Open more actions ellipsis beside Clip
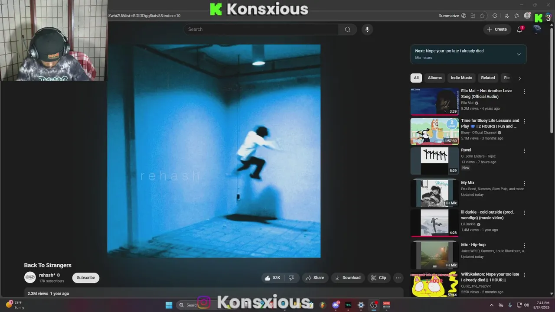The width and height of the screenshot is (555, 312). click(398, 278)
